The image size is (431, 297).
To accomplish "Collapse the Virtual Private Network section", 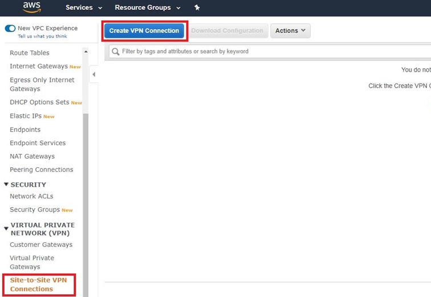I will pos(6,229).
